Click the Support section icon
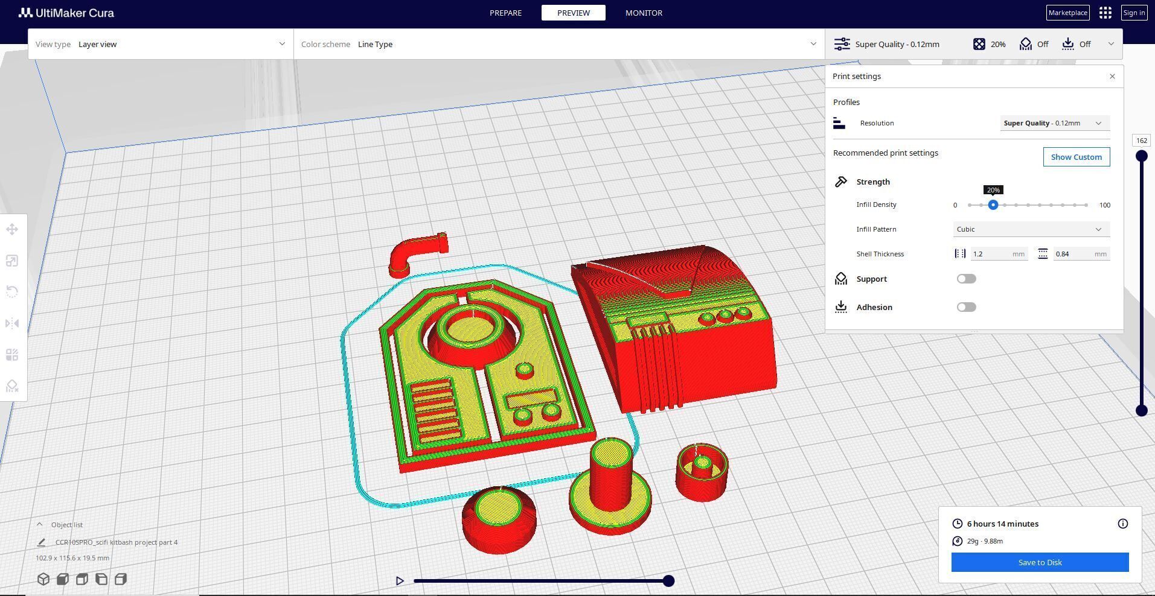The image size is (1155, 596). click(x=840, y=279)
